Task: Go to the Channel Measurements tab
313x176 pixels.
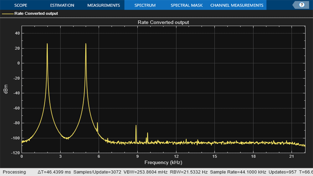Action: (237, 5)
